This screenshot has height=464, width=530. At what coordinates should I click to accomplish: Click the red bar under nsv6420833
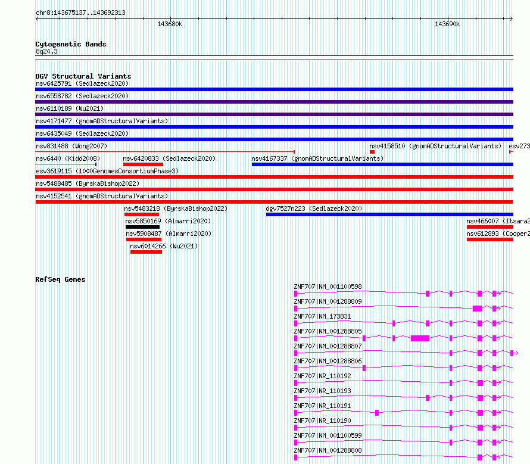click(143, 164)
